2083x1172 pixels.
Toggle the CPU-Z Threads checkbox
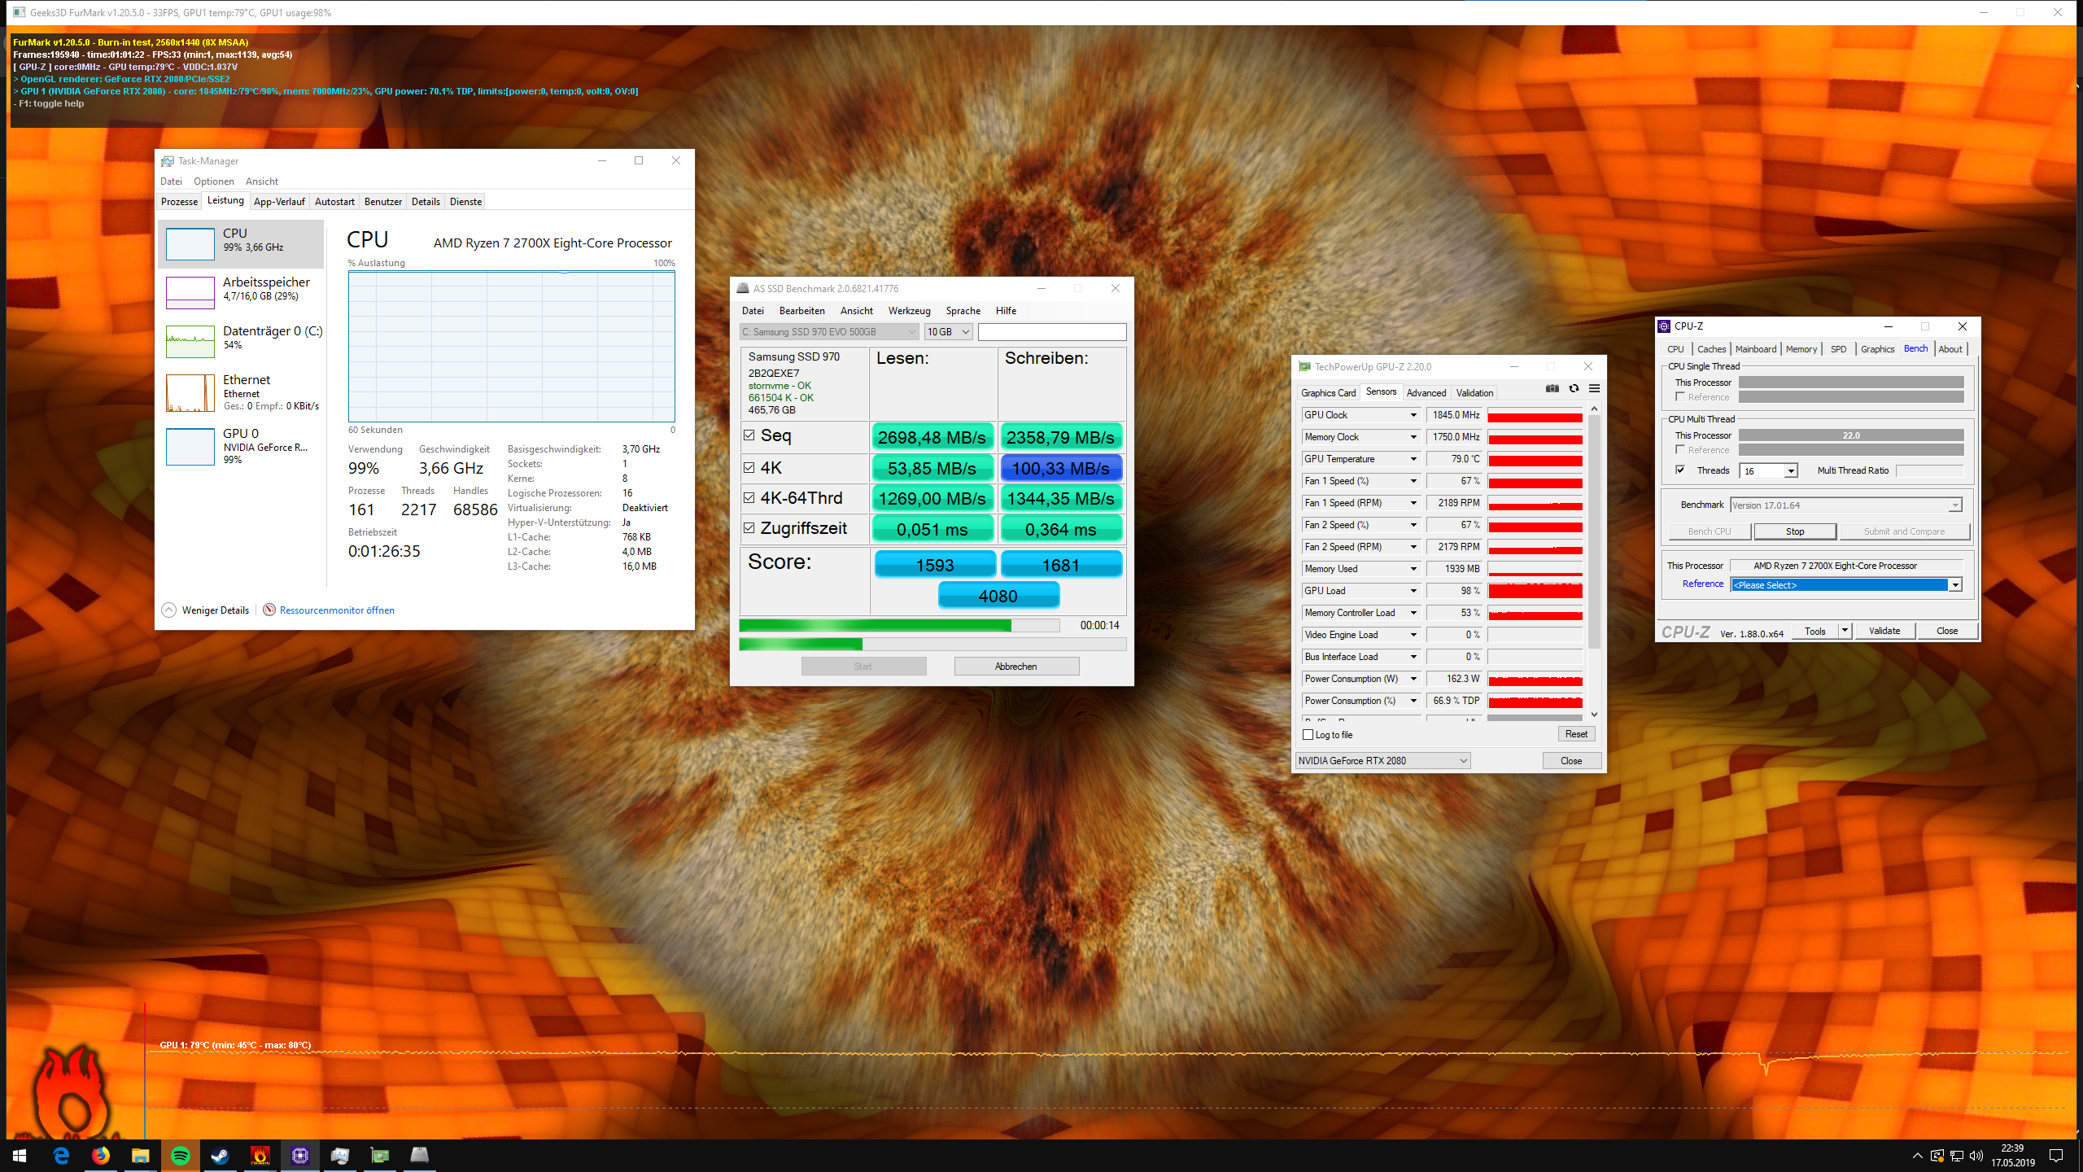[x=1680, y=470]
